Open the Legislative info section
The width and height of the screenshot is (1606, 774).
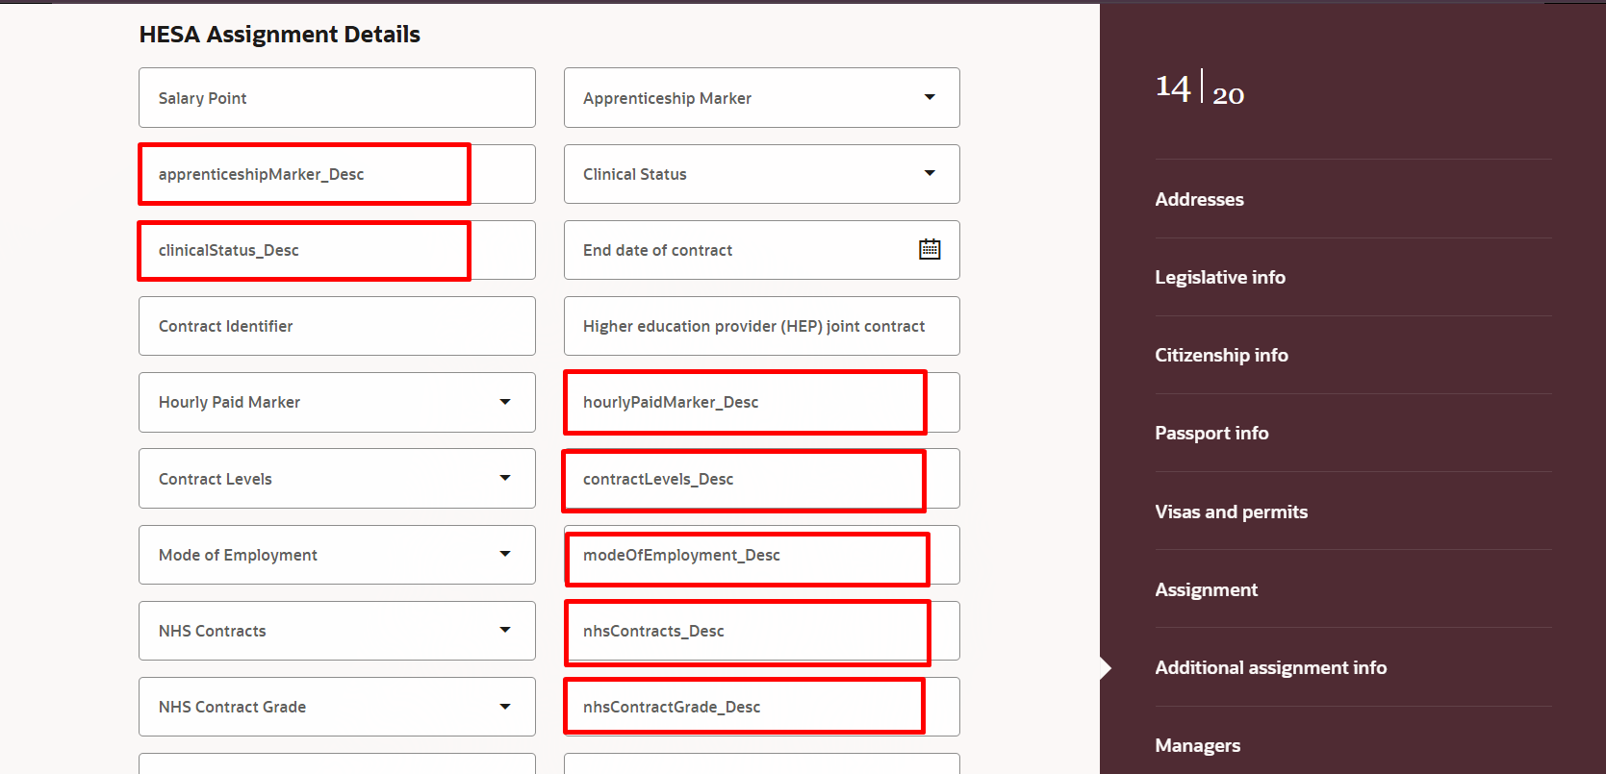(x=1220, y=277)
